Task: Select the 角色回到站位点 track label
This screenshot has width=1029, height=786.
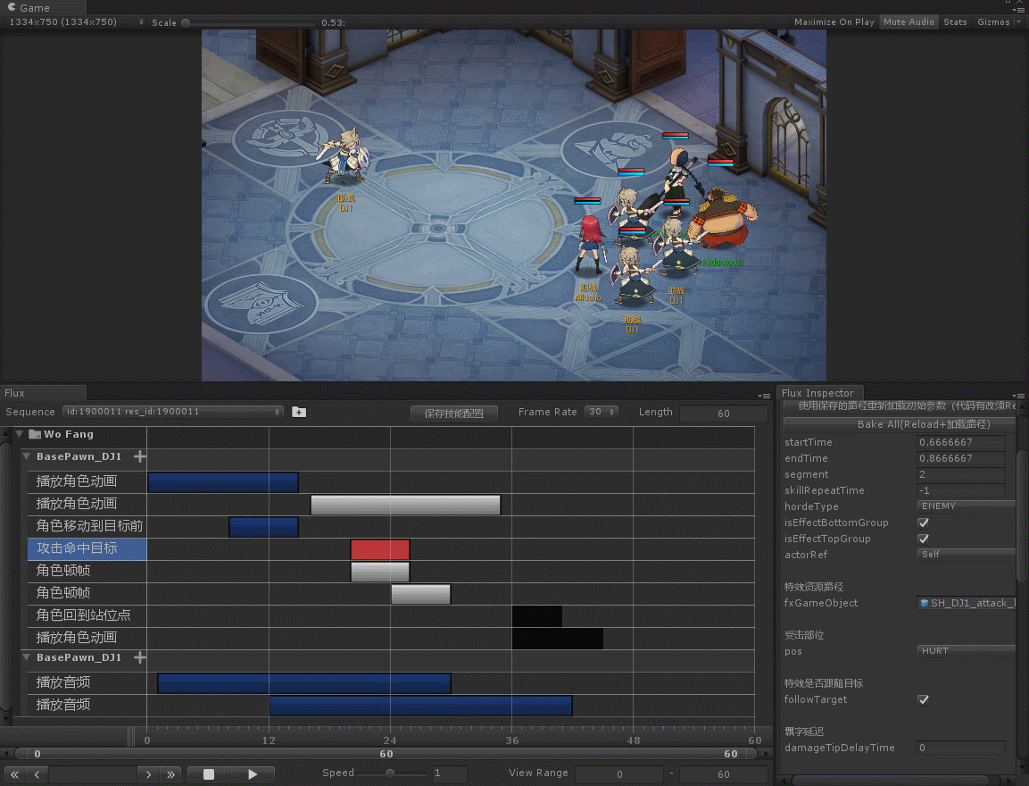Action: click(x=83, y=615)
